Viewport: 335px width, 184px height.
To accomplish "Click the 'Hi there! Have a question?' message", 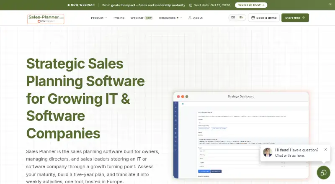I will tap(296, 153).
